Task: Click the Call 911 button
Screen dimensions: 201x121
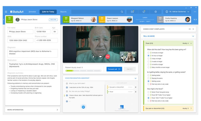Action: pyautogui.click(x=130, y=69)
